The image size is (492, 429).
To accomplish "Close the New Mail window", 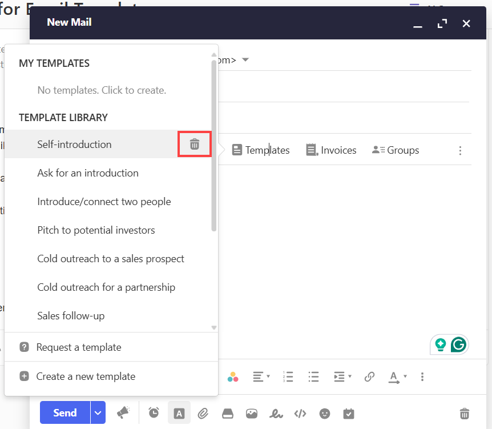I will [x=466, y=23].
